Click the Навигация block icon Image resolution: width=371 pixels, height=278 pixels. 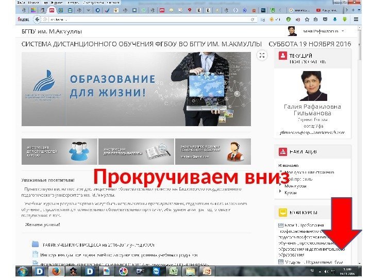coord(283,151)
